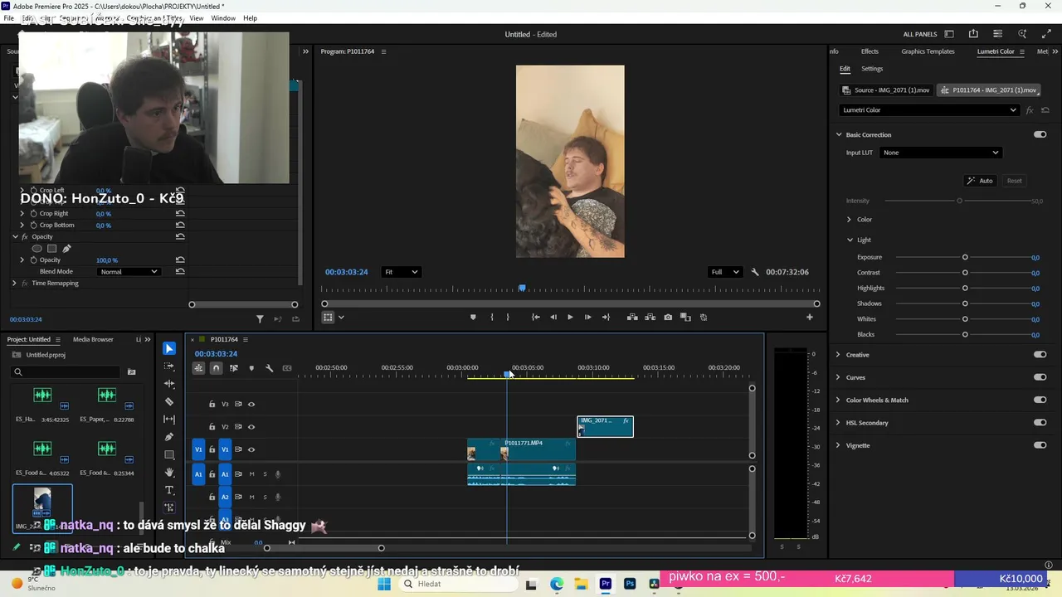Select the Type tool
The width and height of the screenshot is (1062, 597).
pos(169,490)
